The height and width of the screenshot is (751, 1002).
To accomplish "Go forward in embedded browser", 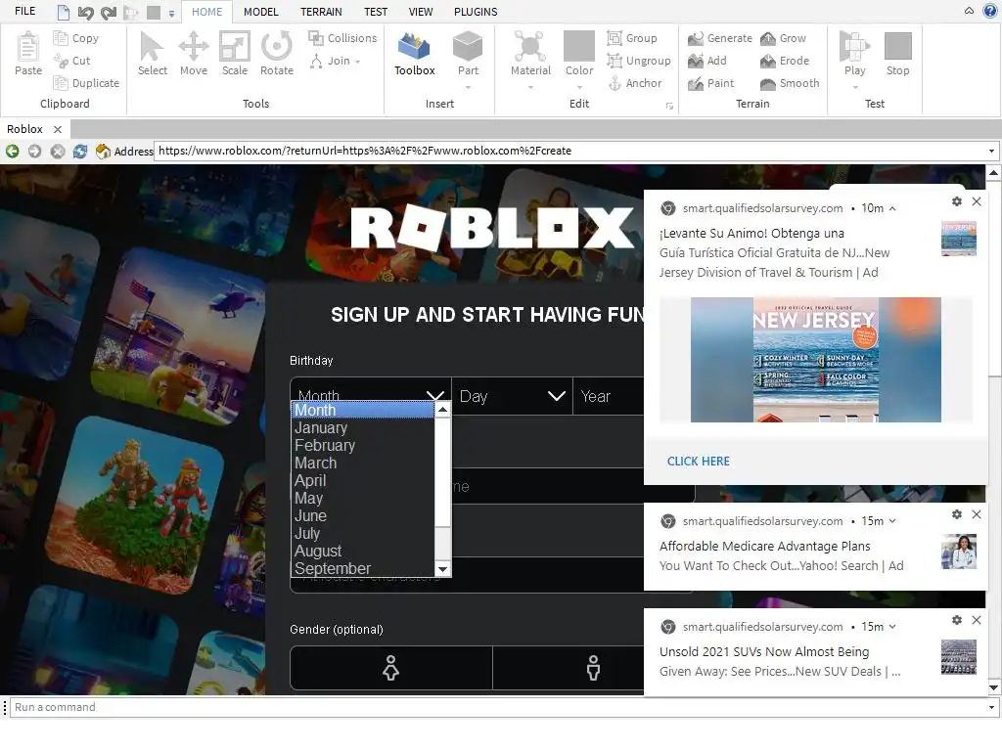I will click(x=34, y=151).
